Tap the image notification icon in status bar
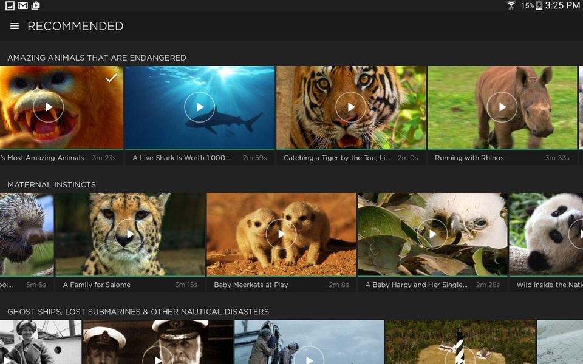The width and height of the screenshot is (583, 364). (10, 5)
